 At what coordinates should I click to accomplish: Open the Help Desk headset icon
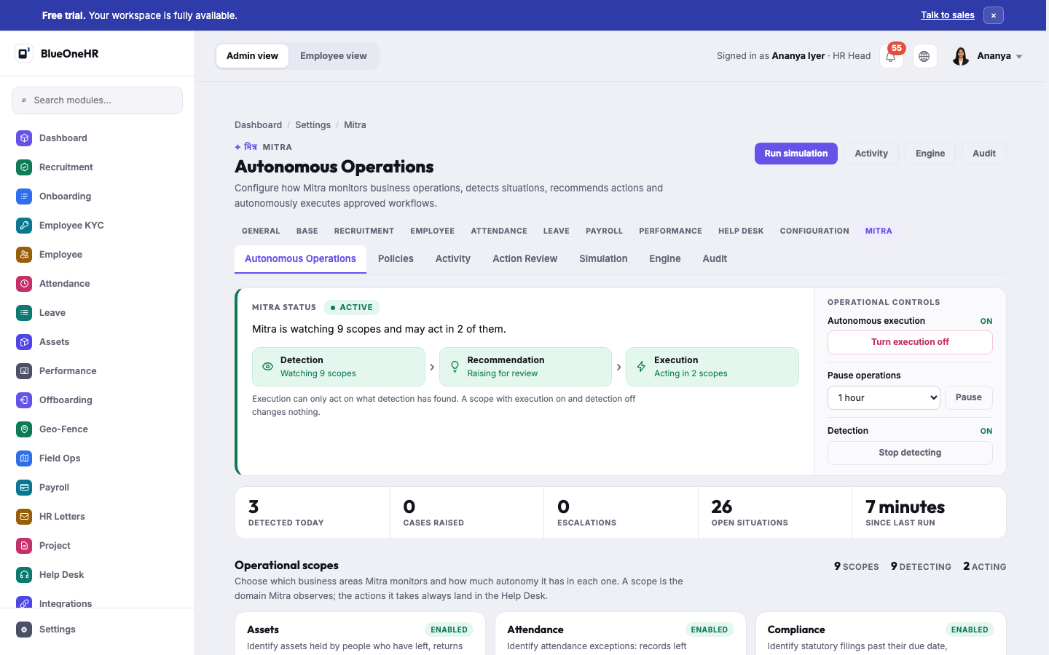(x=24, y=575)
